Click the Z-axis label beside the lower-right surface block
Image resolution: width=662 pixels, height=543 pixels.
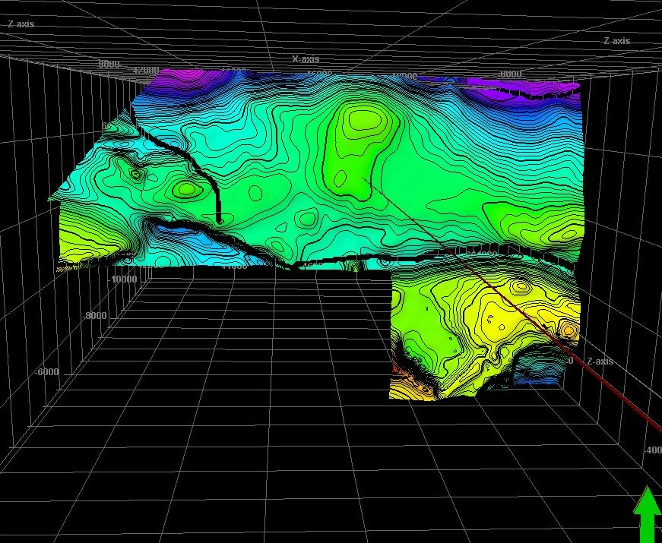(600, 361)
